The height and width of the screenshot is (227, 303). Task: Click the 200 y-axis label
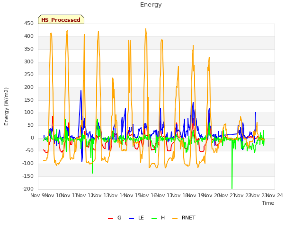[x=29, y=87]
